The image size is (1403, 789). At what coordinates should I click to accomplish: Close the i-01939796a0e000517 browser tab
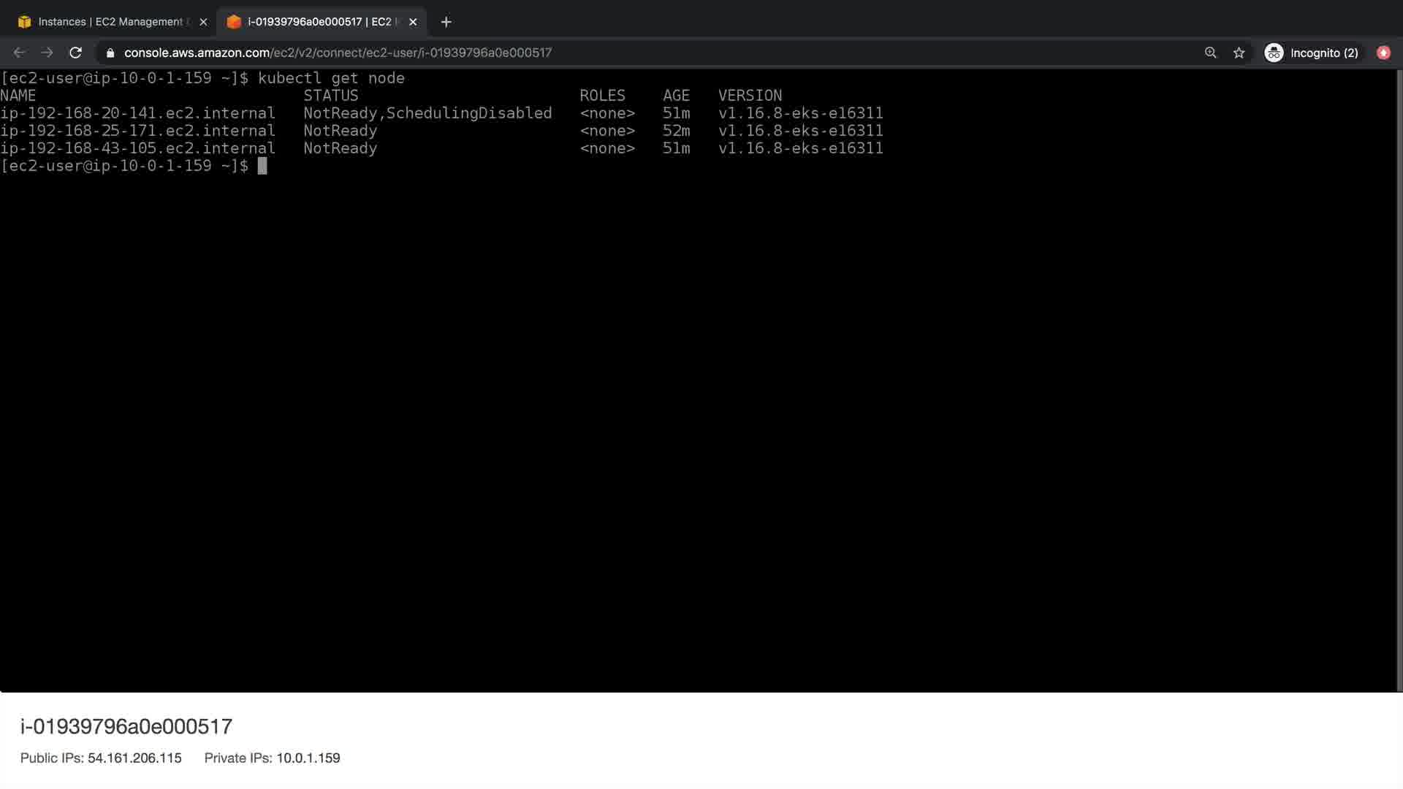(x=413, y=22)
